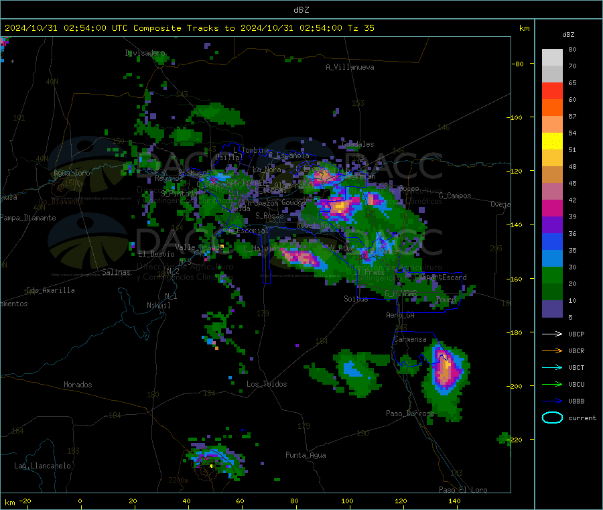Click the 'Tz 35' header value
This screenshot has height=510, width=603.
pyautogui.click(x=360, y=28)
